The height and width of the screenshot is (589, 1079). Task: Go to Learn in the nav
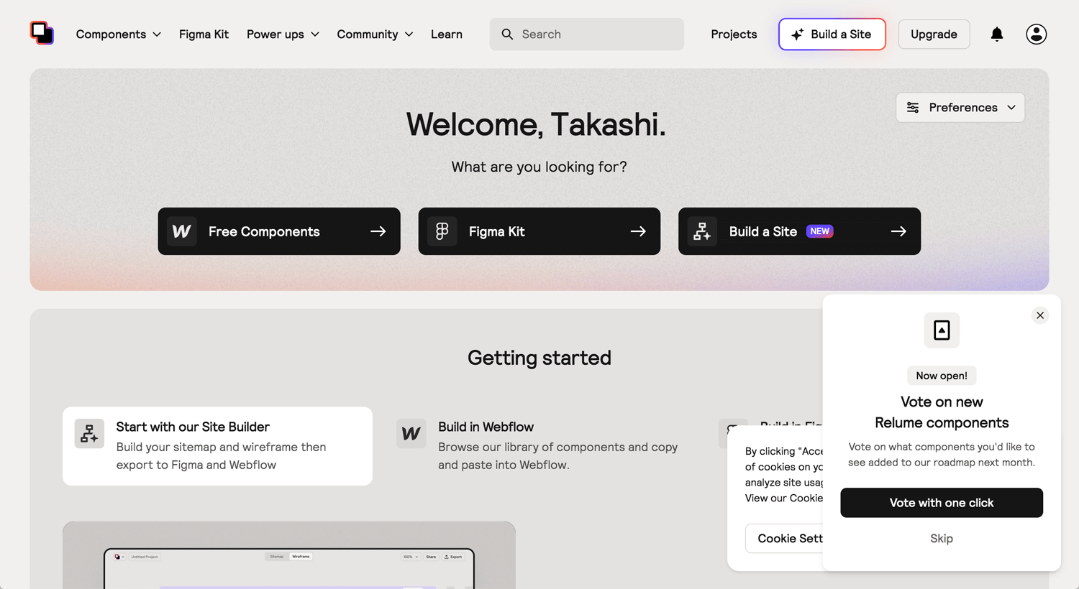(x=447, y=34)
